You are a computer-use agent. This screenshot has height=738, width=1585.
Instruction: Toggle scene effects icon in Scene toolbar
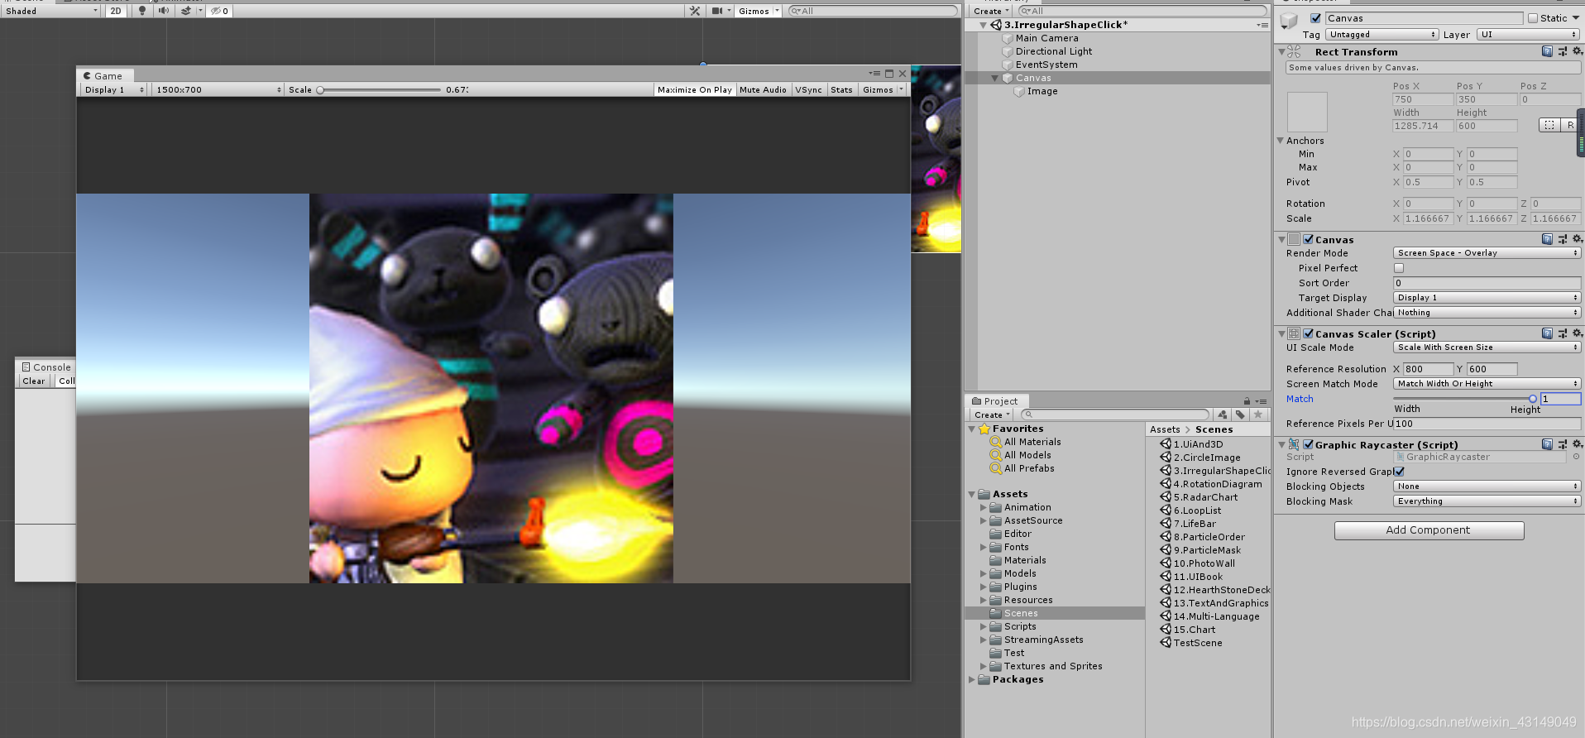(187, 11)
